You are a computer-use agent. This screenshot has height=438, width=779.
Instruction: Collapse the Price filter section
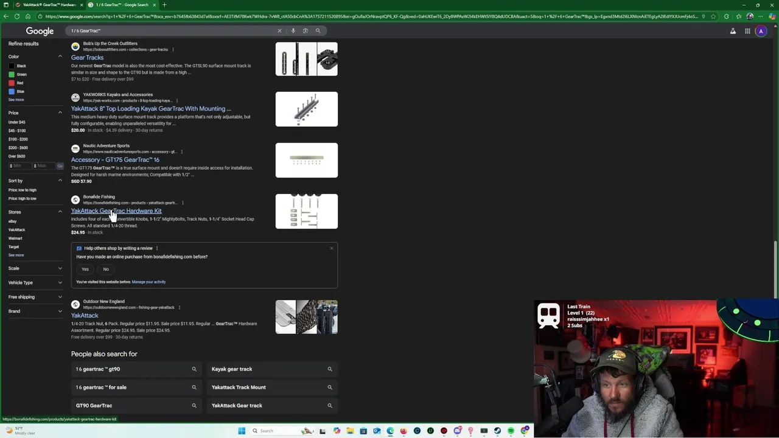coord(60,113)
